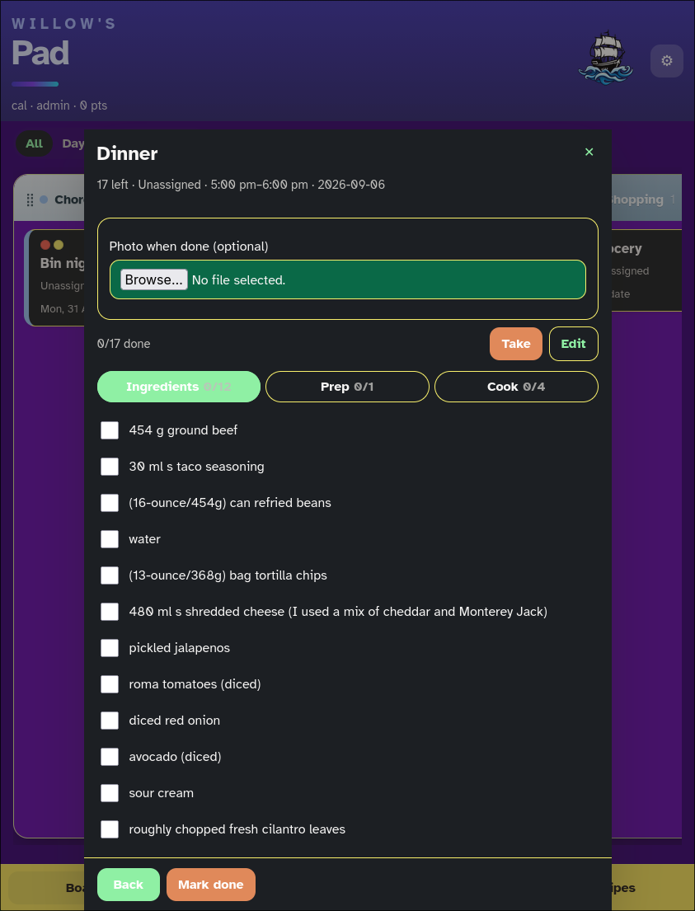Click Mark done for Dinner

210,885
